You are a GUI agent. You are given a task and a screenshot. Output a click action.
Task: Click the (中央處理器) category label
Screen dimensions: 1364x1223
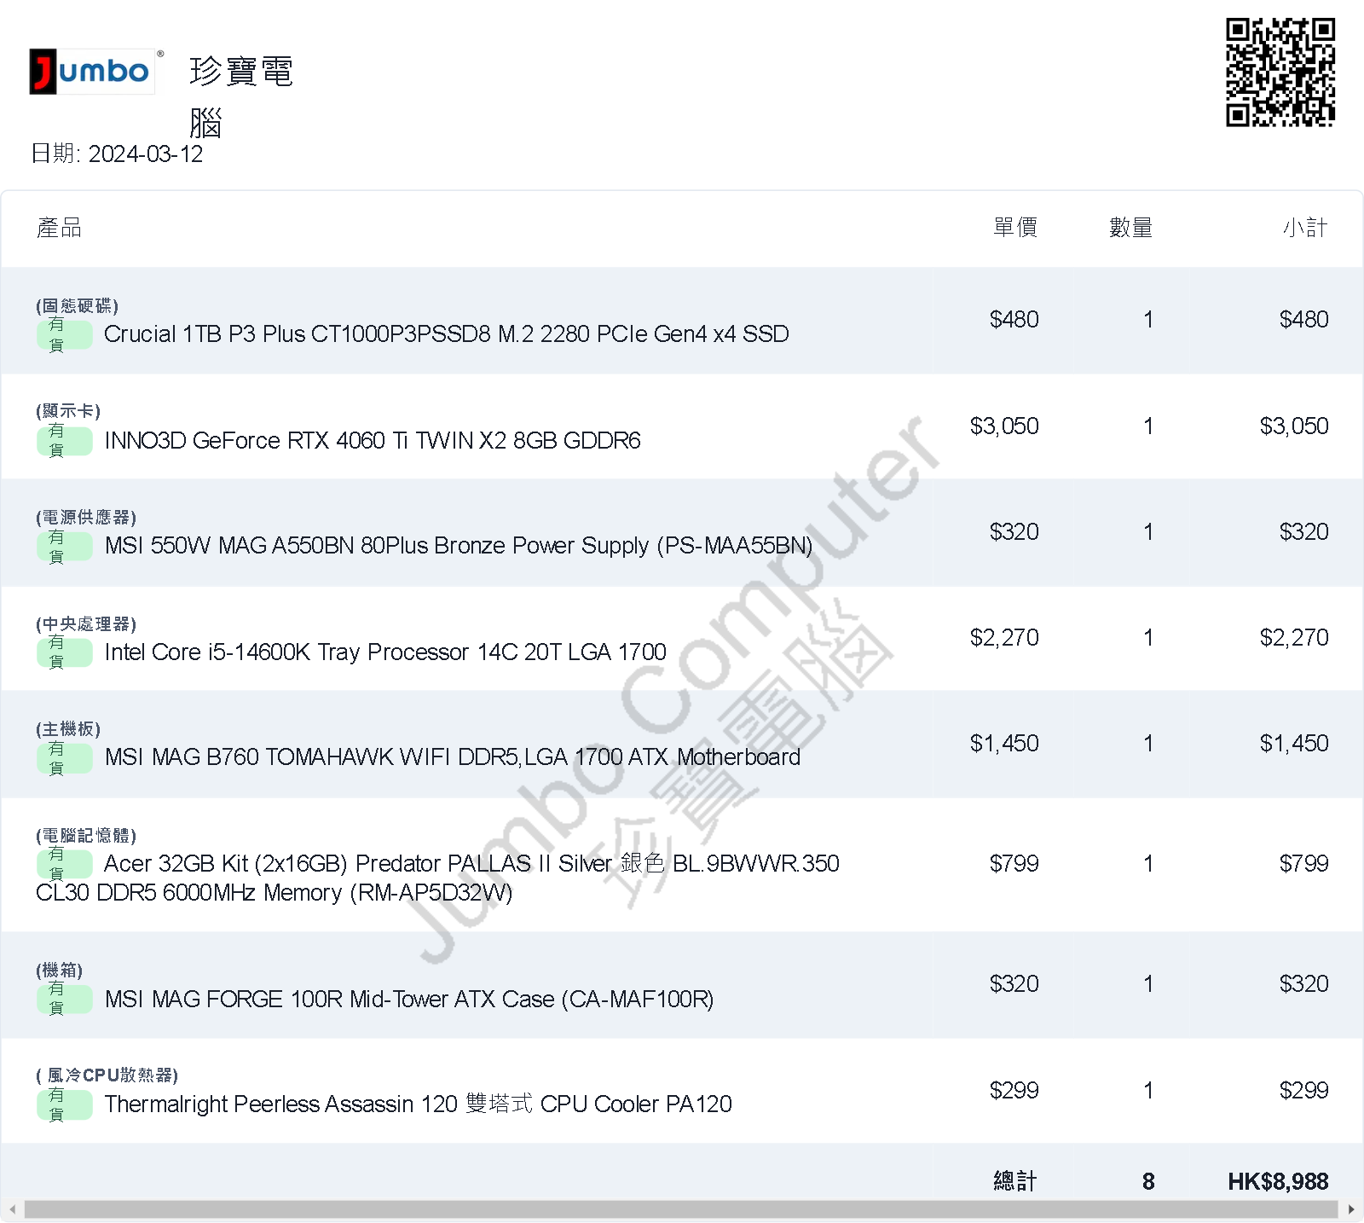(x=86, y=623)
